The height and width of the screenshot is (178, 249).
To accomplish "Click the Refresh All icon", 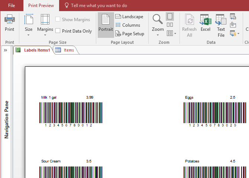I will click(x=190, y=20).
